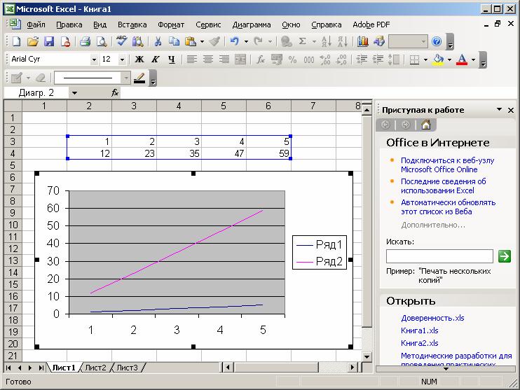The image size is (520, 390).
Task: Click the red Font Color A swatch
Action: pyautogui.click(x=462, y=60)
